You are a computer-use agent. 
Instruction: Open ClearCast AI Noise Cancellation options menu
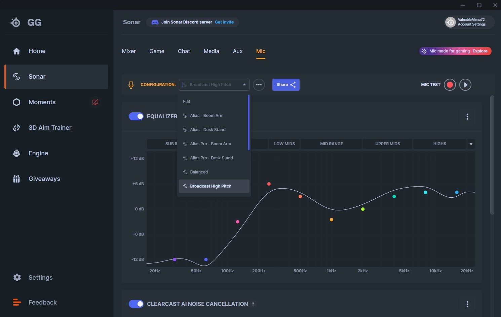click(x=467, y=304)
